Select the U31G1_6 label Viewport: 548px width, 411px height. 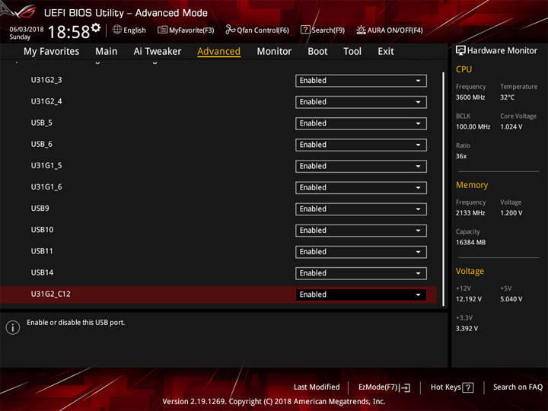tap(46, 187)
